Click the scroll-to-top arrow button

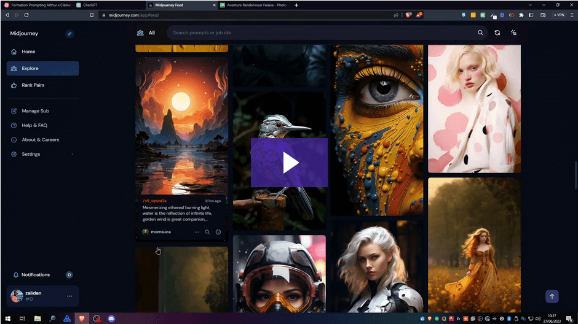pos(552,296)
